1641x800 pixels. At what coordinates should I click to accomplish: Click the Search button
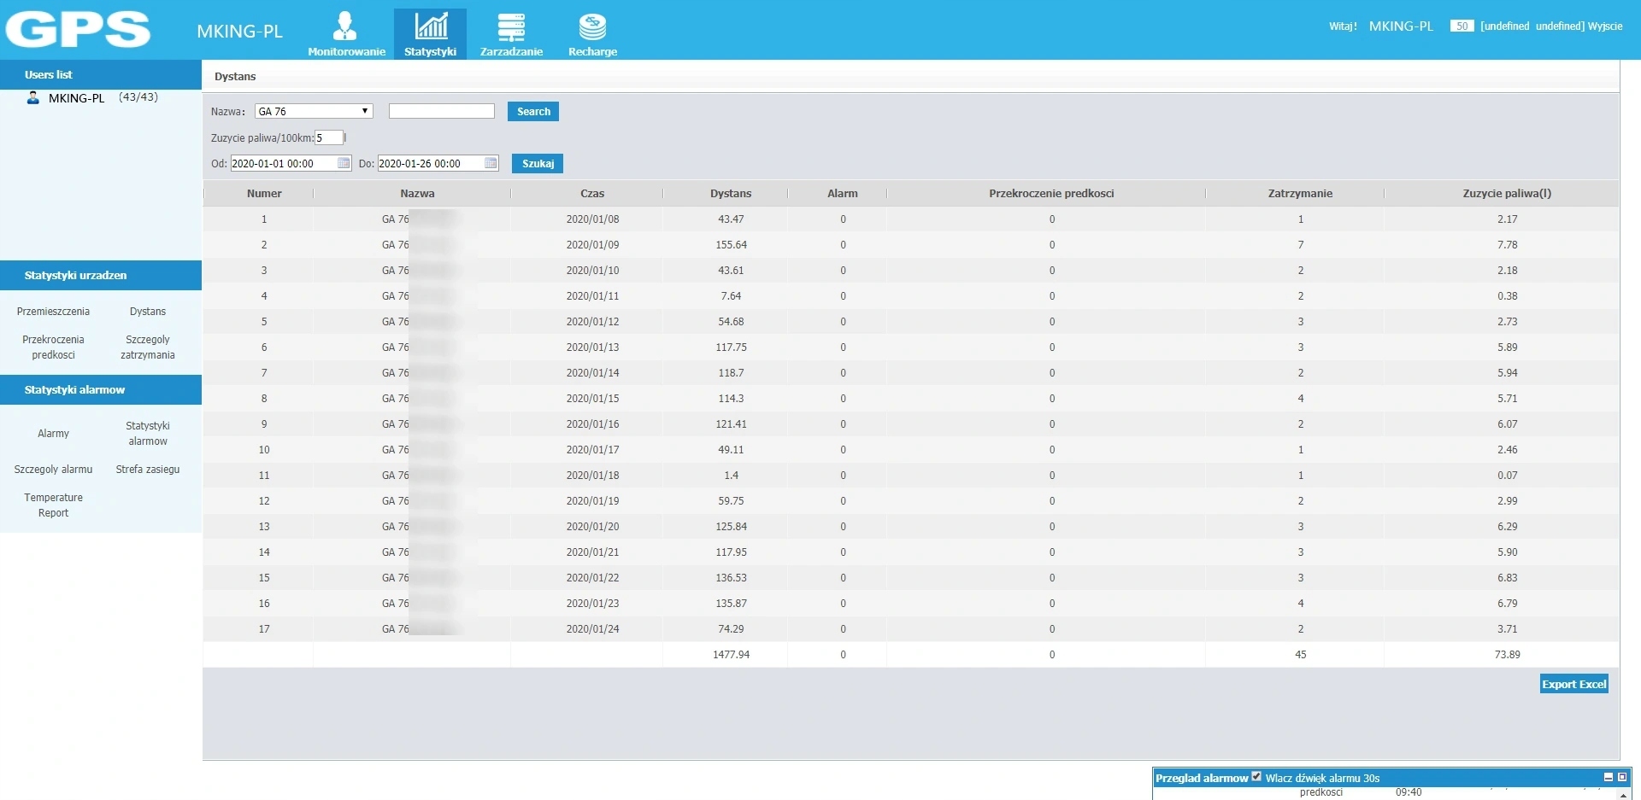click(x=533, y=111)
